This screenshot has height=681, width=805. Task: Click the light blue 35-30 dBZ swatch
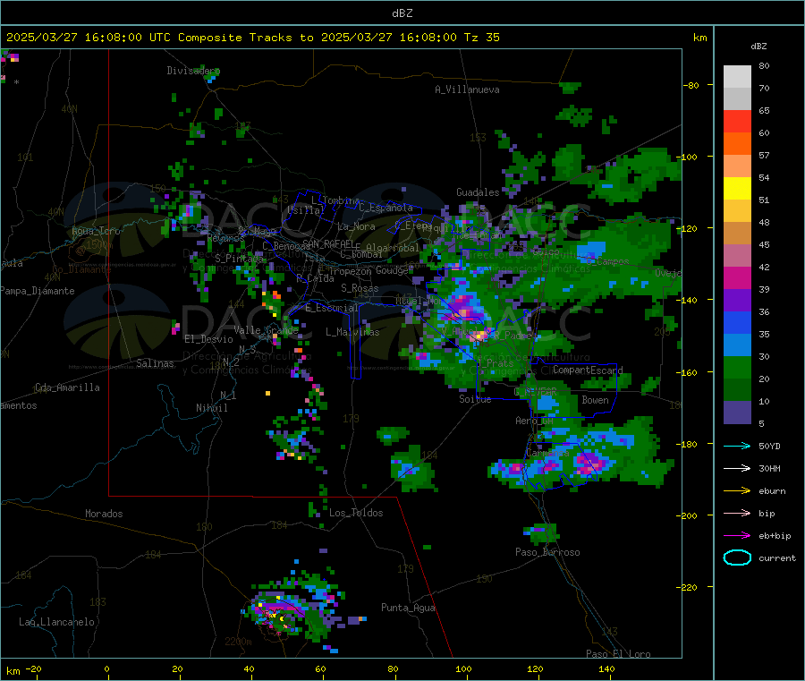[x=737, y=345]
